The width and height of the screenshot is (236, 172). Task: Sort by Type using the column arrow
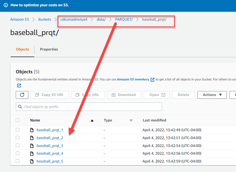pyautogui.click(x=131, y=120)
